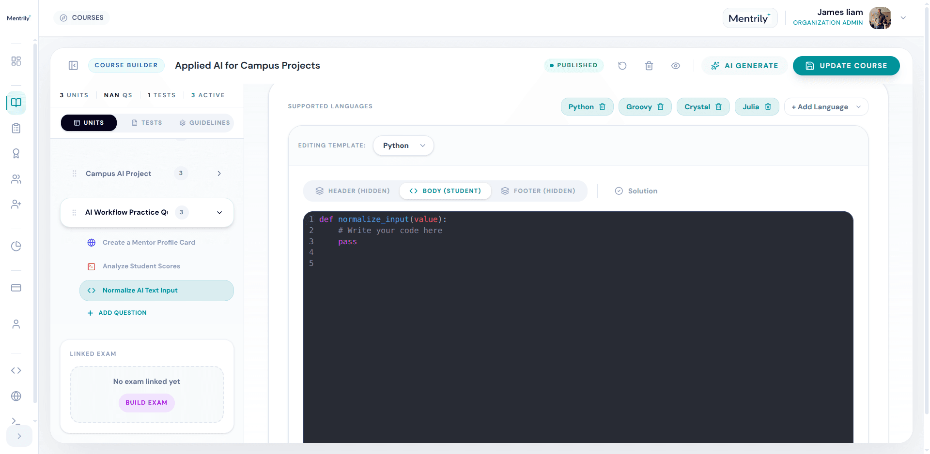The width and height of the screenshot is (930, 454).
Task: Open the dashboard grid icon in sidebar
Action: (x=16, y=61)
